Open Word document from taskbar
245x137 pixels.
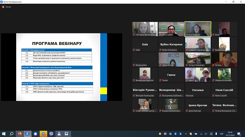tap(67, 134)
